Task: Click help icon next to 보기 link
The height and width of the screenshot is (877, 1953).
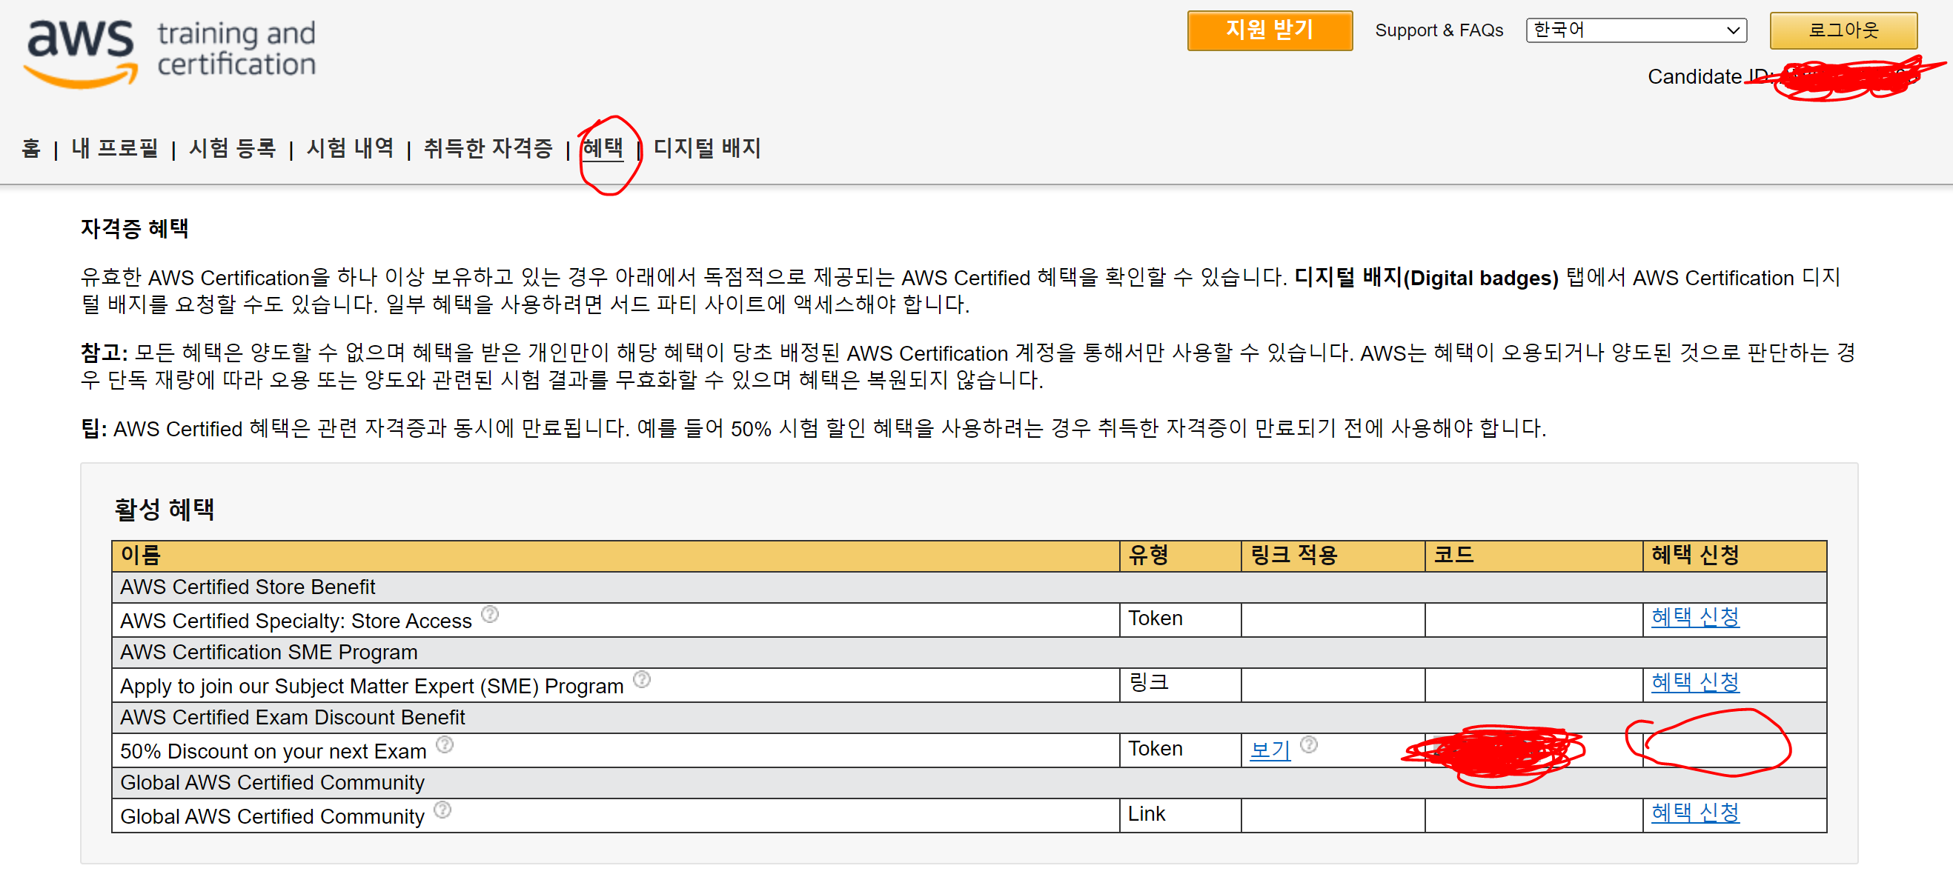Action: pyautogui.click(x=1309, y=744)
